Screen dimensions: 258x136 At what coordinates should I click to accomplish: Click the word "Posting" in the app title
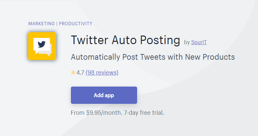tap(160, 40)
